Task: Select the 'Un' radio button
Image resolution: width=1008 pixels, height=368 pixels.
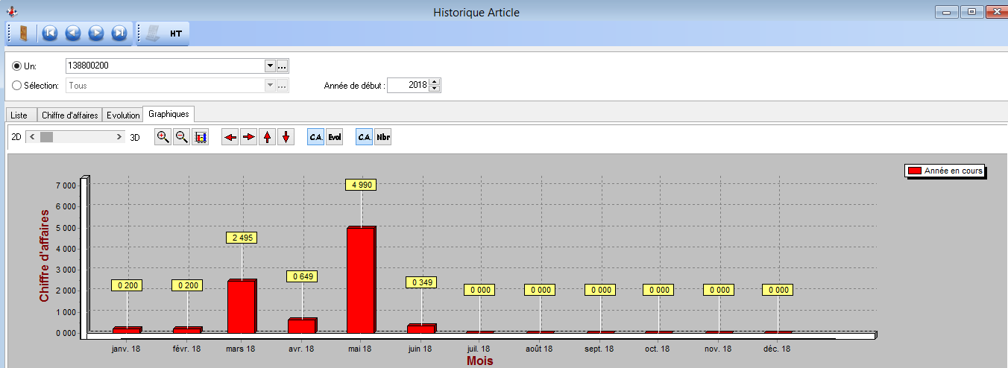Action: [x=16, y=66]
